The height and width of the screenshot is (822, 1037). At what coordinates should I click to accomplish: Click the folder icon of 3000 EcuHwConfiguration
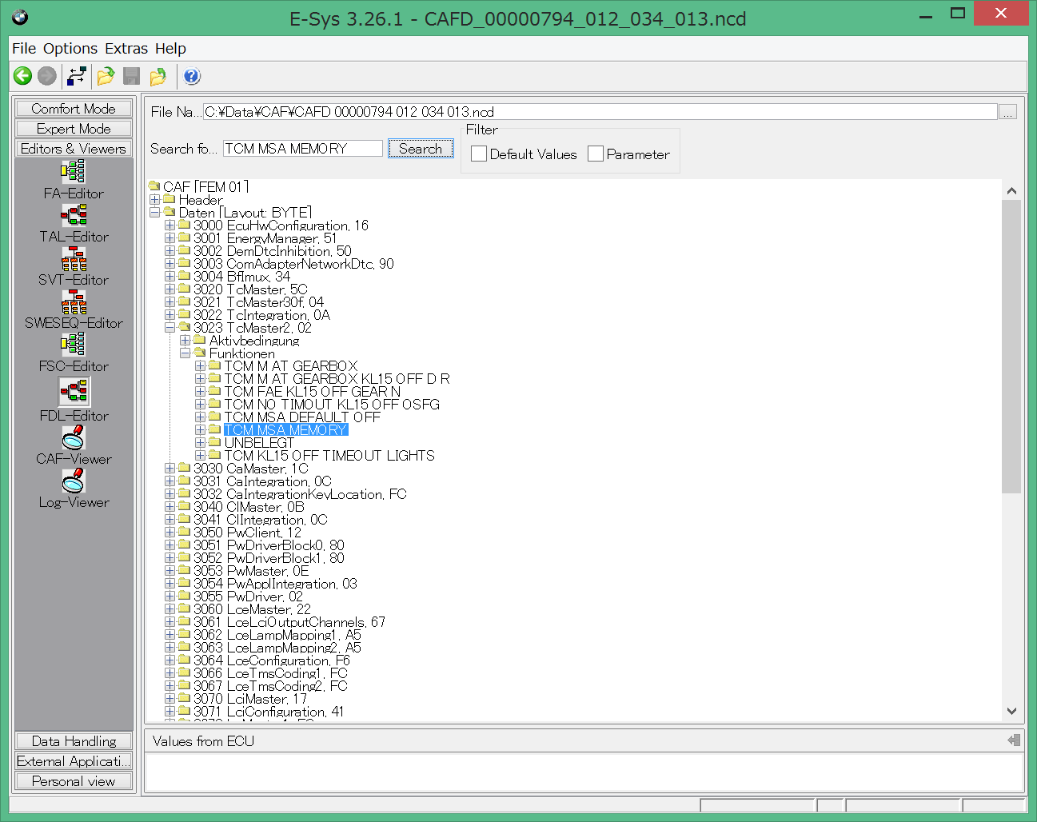(x=184, y=225)
